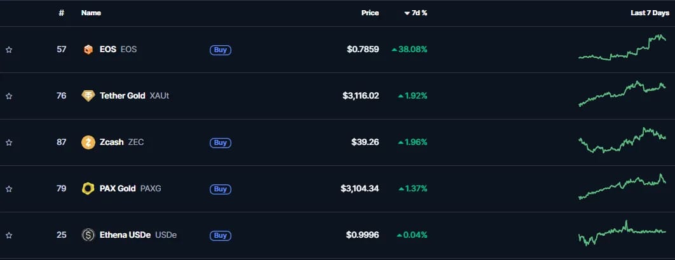Open PAX Gold name link
Screen dimensions: 675x260
pos(118,189)
